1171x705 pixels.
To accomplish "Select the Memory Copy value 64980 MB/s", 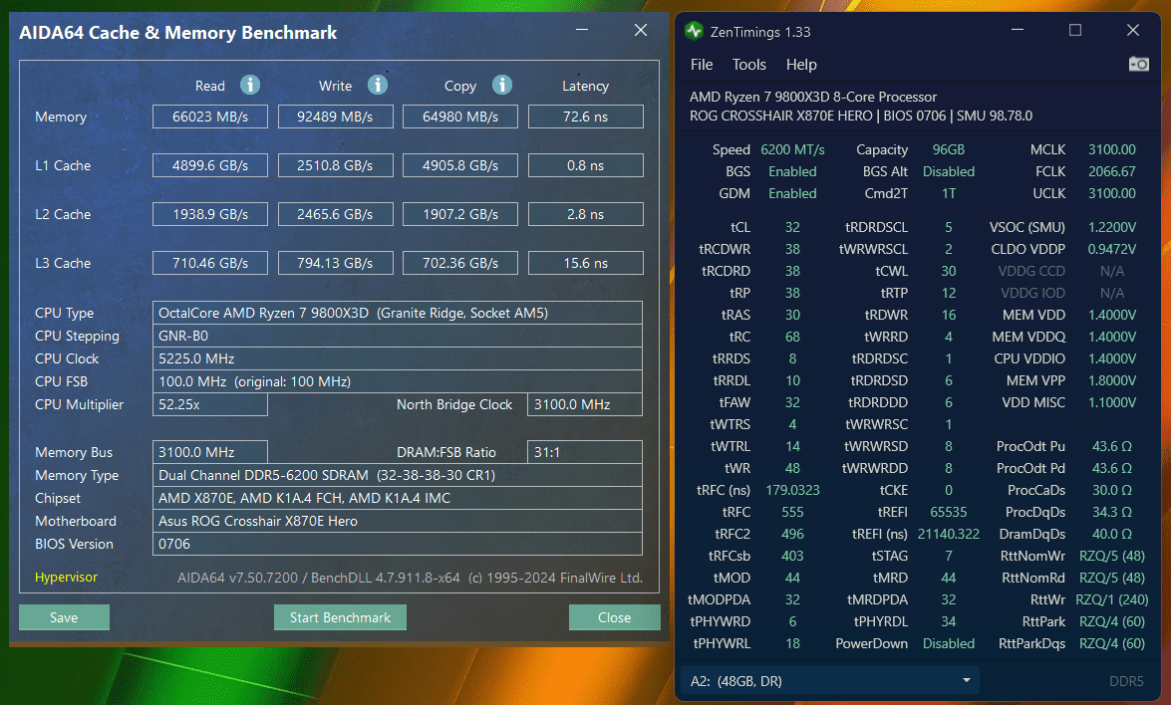I will 460,117.
